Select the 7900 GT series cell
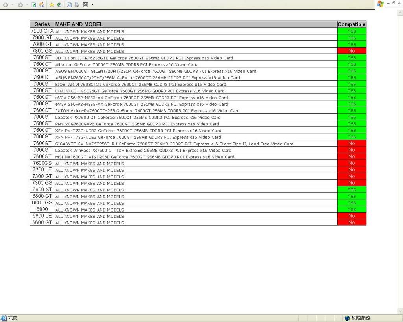The image size is (403, 322). (x=42, y=37)
